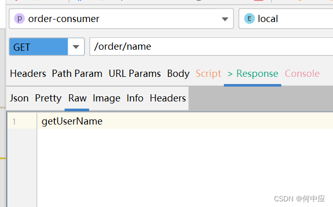Expand the GET method dropdown arrow
The image size is (333, 207).
[76, 47]
